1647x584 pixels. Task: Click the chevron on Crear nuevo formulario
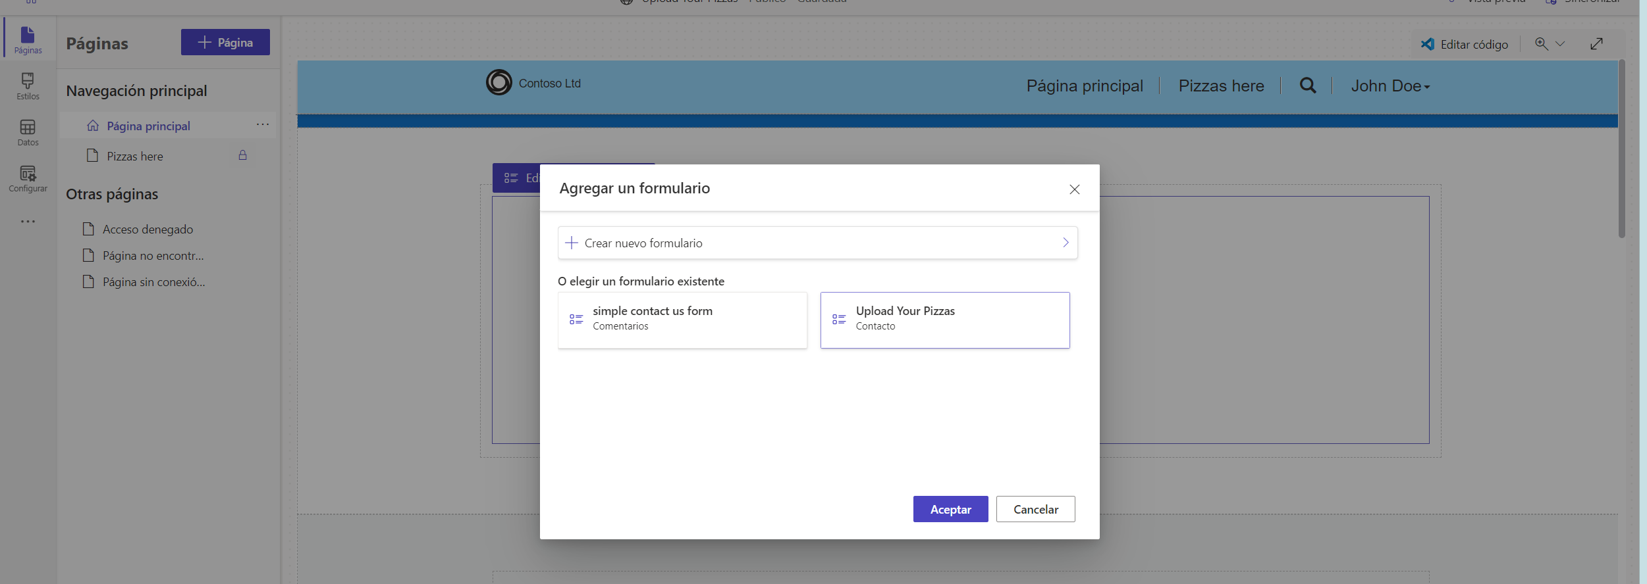tap(1066, 243)
